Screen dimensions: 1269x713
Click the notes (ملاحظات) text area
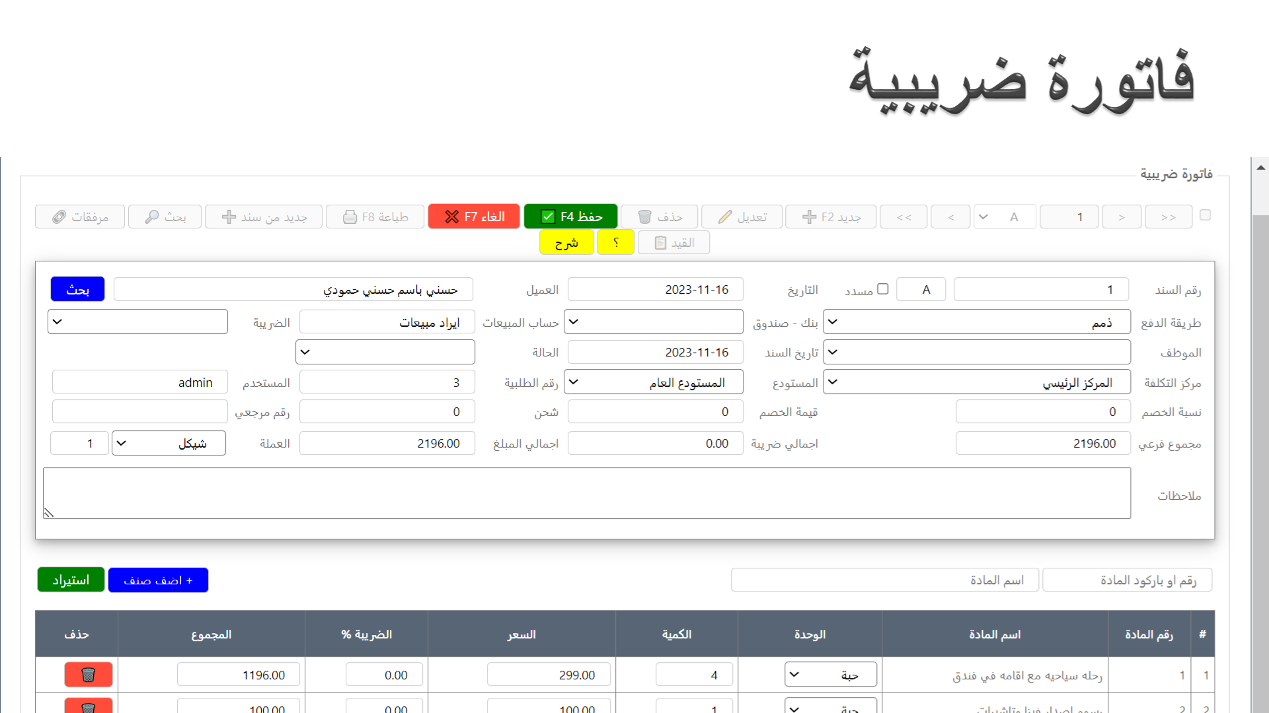click(586, 493)
